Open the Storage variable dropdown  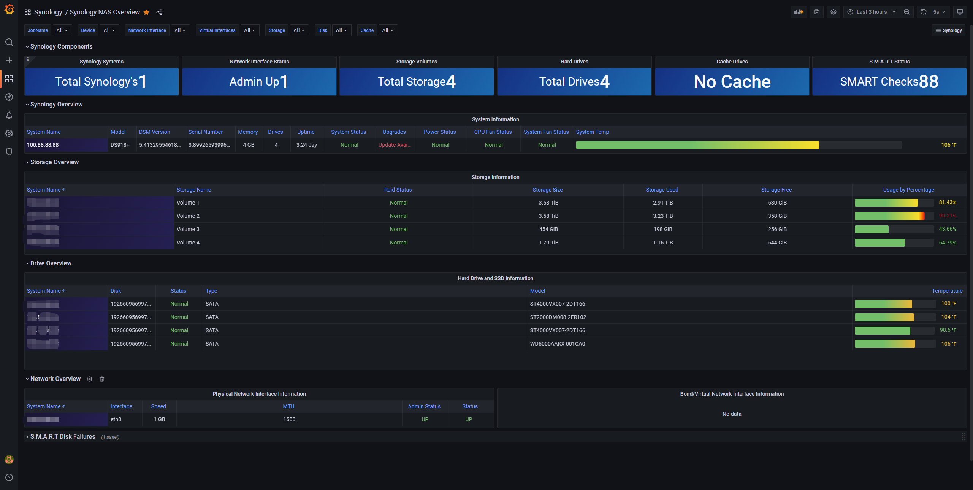(299, 30)
